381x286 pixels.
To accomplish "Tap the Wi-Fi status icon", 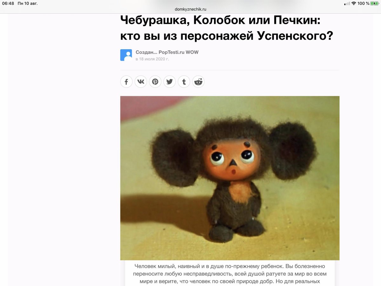I will [354, 3].
